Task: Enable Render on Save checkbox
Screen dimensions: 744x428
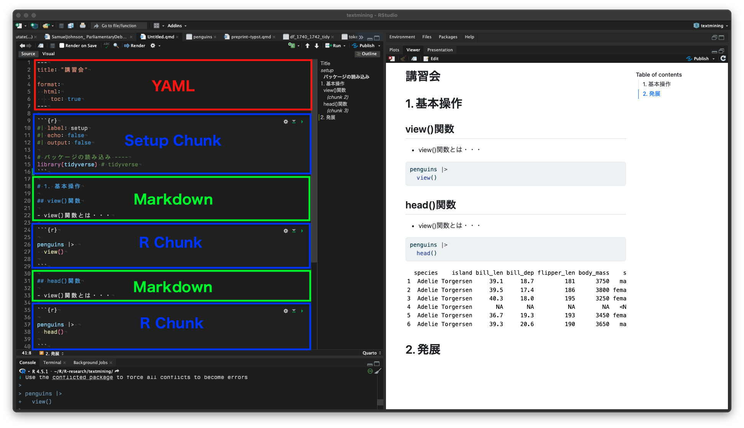Action: (62, 46)
